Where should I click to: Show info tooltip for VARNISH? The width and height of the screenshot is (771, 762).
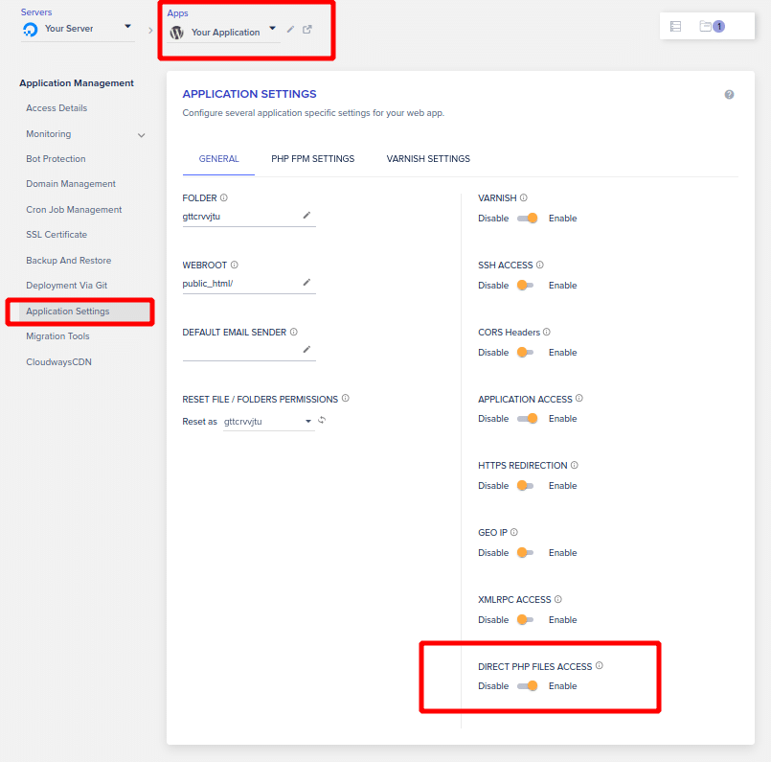tap(524, 197)
